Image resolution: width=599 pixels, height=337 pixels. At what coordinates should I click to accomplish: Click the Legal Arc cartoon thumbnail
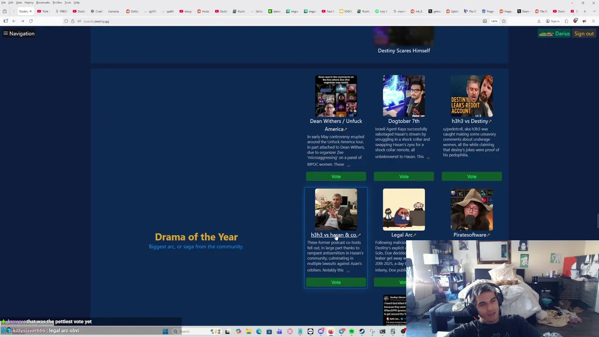click(404, 210)
